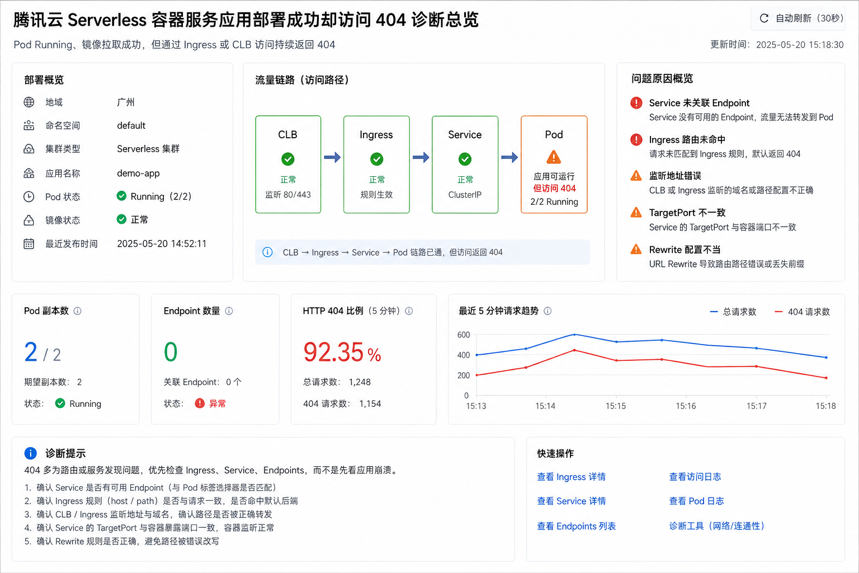Image resolution: width=859 pixels, height=573 pixels.
Task: Click info icon next to 最近 5 分钟请求趋势
Action: [x=548, y=311]
